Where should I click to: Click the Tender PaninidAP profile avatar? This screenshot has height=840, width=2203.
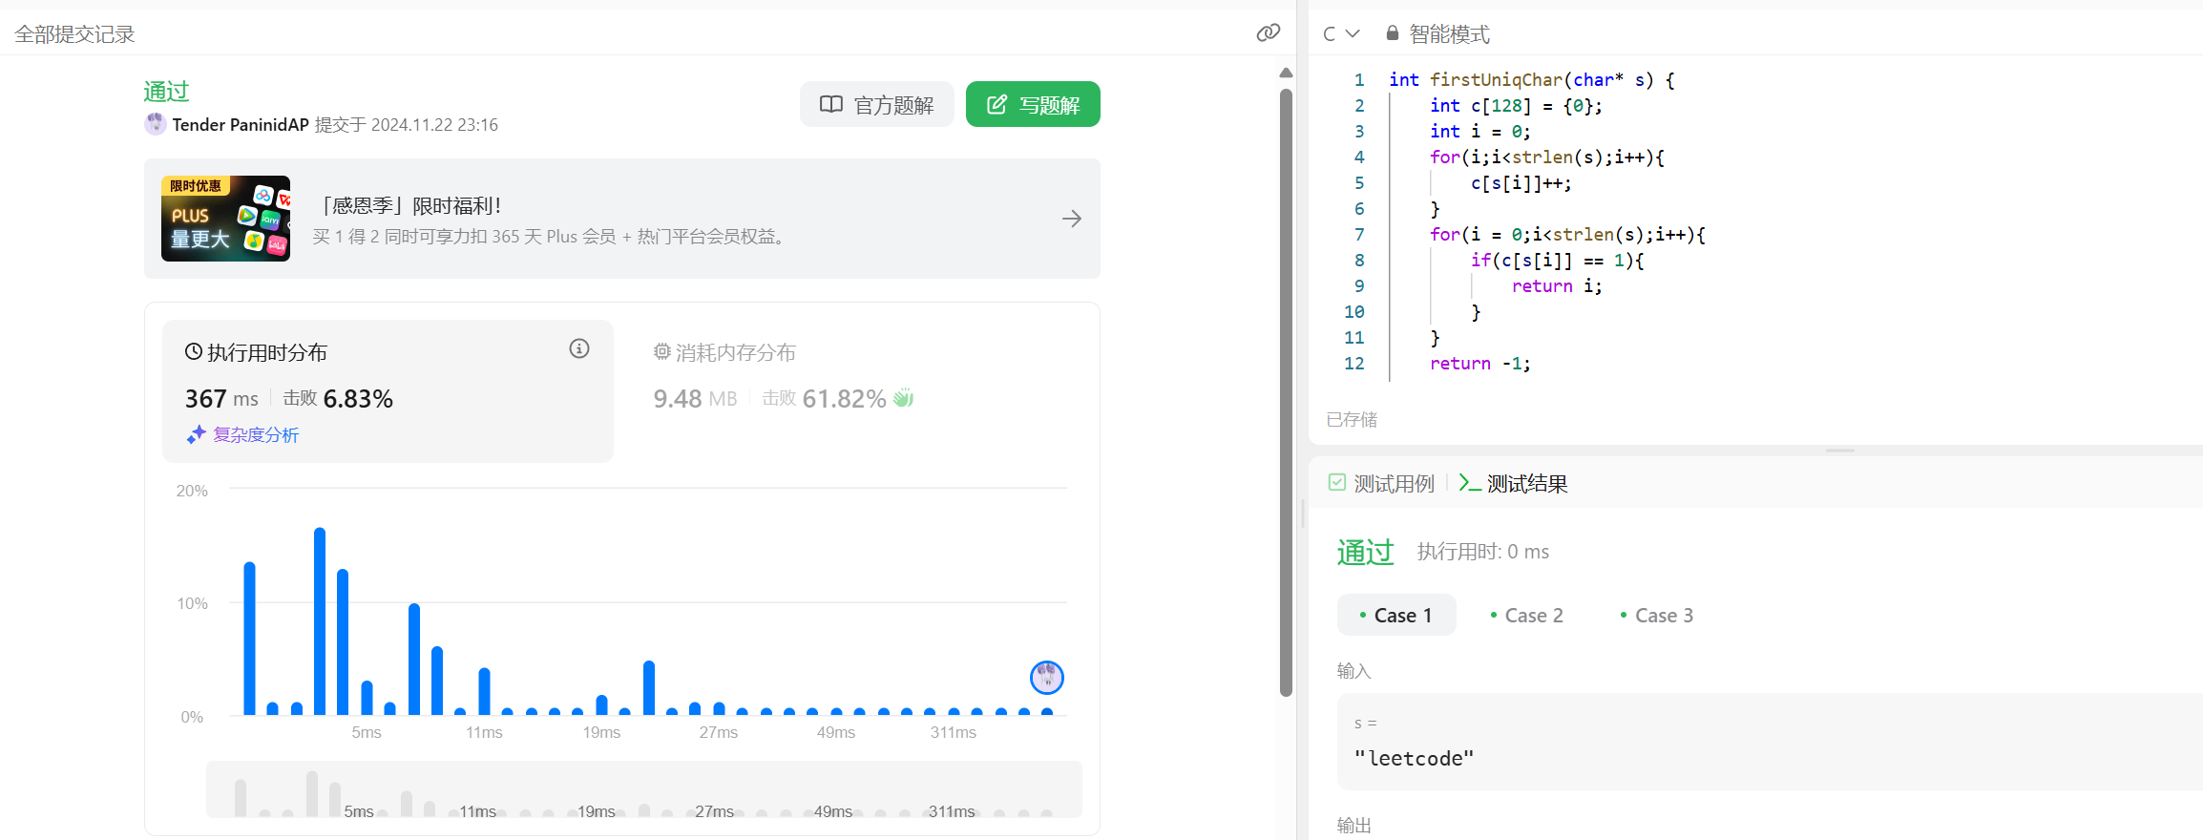tap(155, 124)
